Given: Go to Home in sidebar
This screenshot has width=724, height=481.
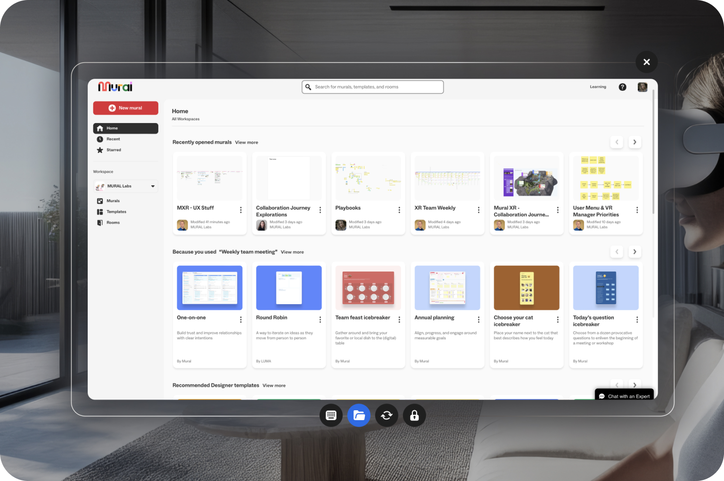Looking at the screenshot, I should coord(126,128).
